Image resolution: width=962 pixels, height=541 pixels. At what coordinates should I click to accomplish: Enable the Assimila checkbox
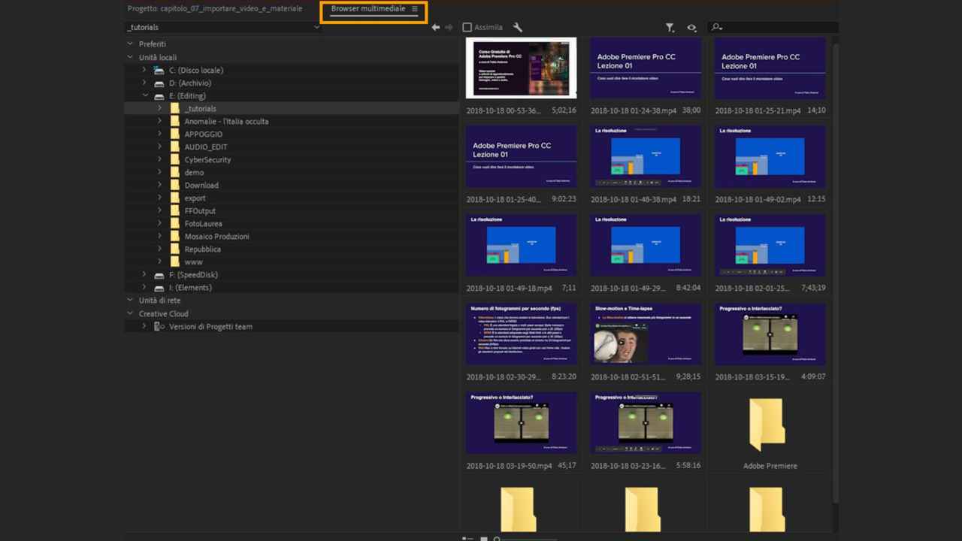(467, 28)
